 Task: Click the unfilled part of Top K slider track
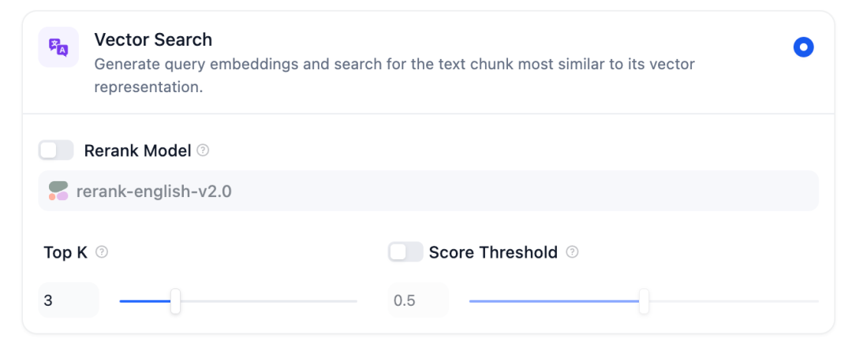pos(268,301)
